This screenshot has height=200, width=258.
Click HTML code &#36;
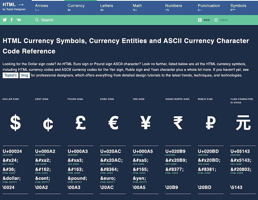[9, 169]
